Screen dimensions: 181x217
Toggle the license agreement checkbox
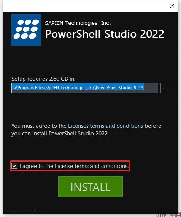[x=14, y=166]
